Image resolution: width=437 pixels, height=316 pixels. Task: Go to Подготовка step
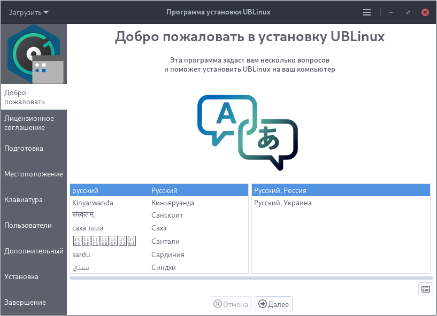34,149
